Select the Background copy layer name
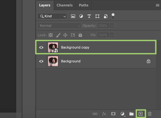This screenshot has height=118, width=161. pyautogui.click(x=75, y=47)
